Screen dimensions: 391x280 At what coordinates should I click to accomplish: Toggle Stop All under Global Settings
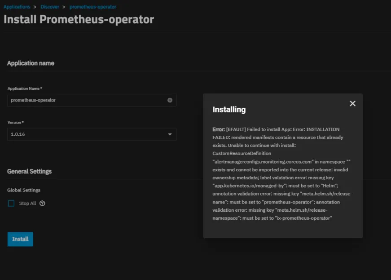(x=11, y=203)
